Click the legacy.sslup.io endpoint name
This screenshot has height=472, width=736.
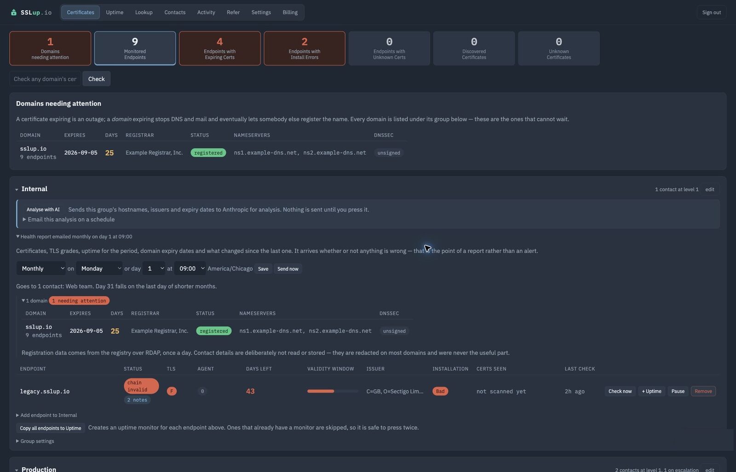coord(45,391)
